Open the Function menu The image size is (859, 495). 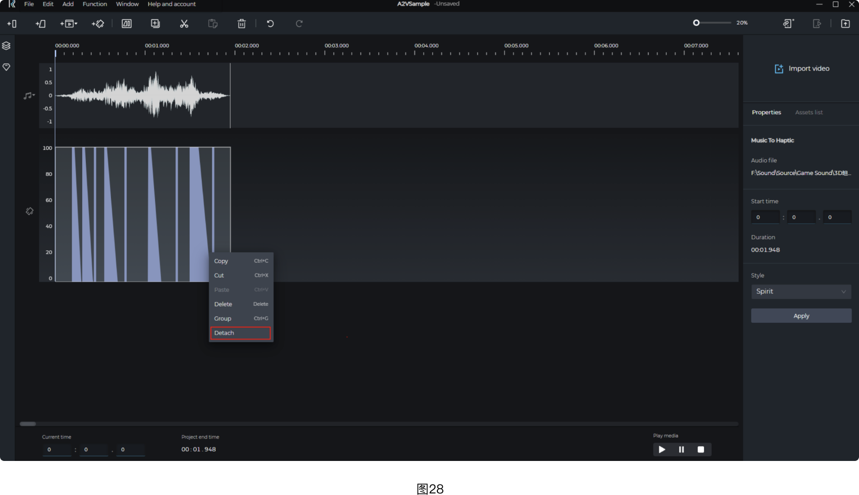94,4
